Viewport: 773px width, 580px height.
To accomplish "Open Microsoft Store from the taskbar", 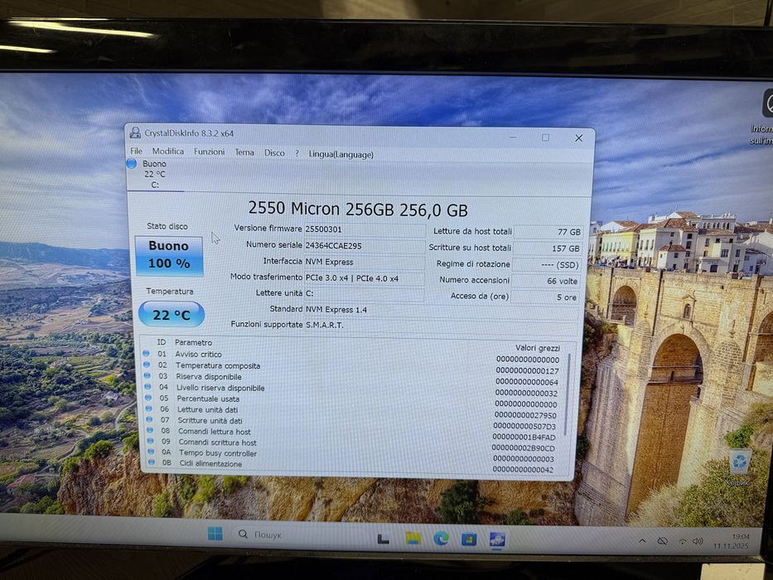I will click(469, 539).
